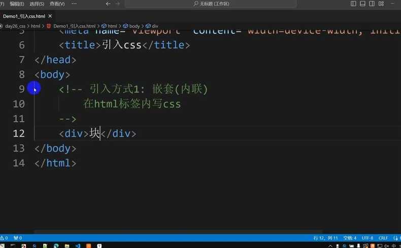401x248 pixels.
Task: Click the volume icon in system tray
Action: pyautogui.click(x=386, y=246)
